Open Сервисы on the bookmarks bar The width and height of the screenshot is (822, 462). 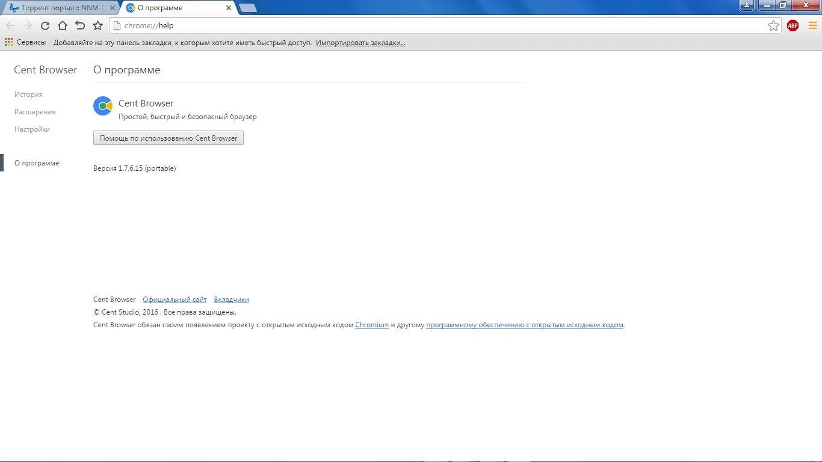click(25, 43)
